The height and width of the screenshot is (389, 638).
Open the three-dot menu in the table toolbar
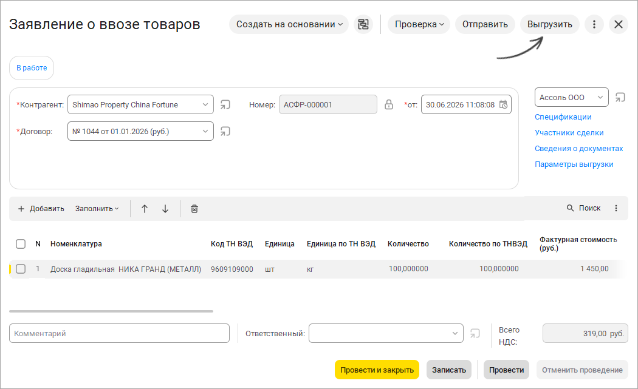[x=616, y=208]
